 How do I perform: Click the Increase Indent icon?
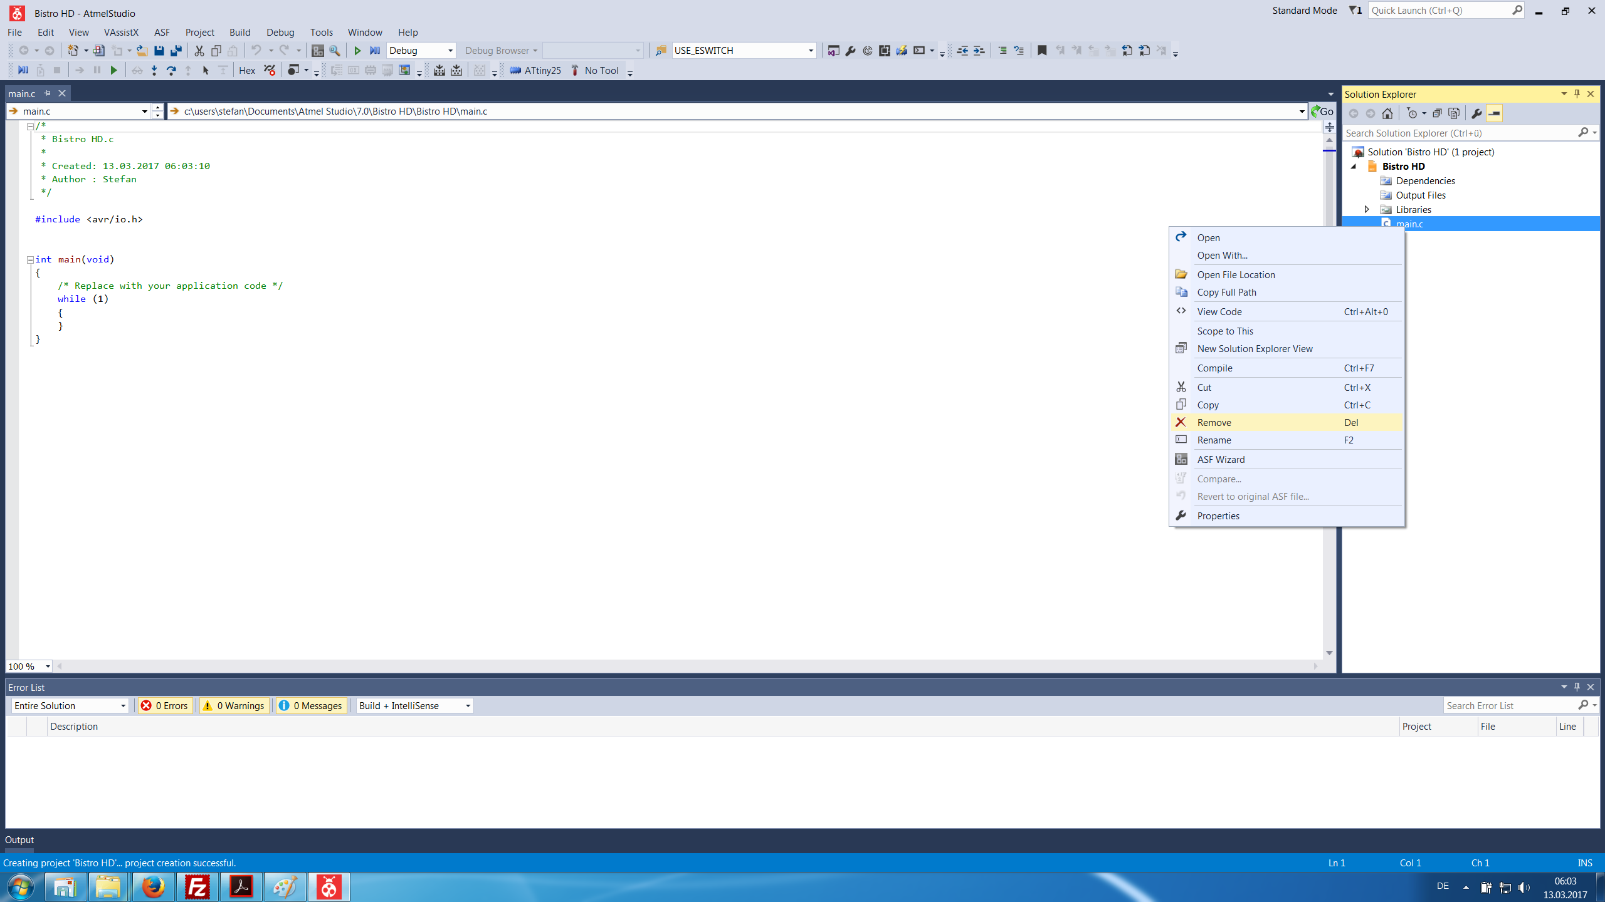coord(979,51)
